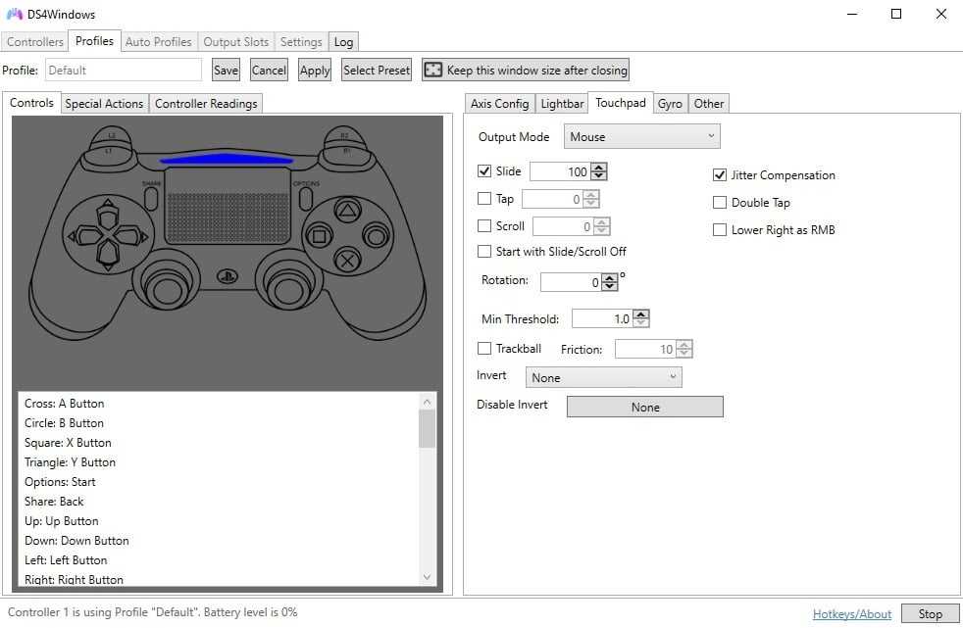The height and width of the screenshot is (628, 963).
Task: Click the Square button on the controller diagram
Action: pos(320,236)
